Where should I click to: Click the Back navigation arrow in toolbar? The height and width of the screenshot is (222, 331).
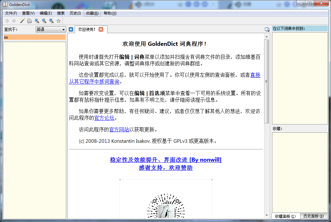point(7,21)
